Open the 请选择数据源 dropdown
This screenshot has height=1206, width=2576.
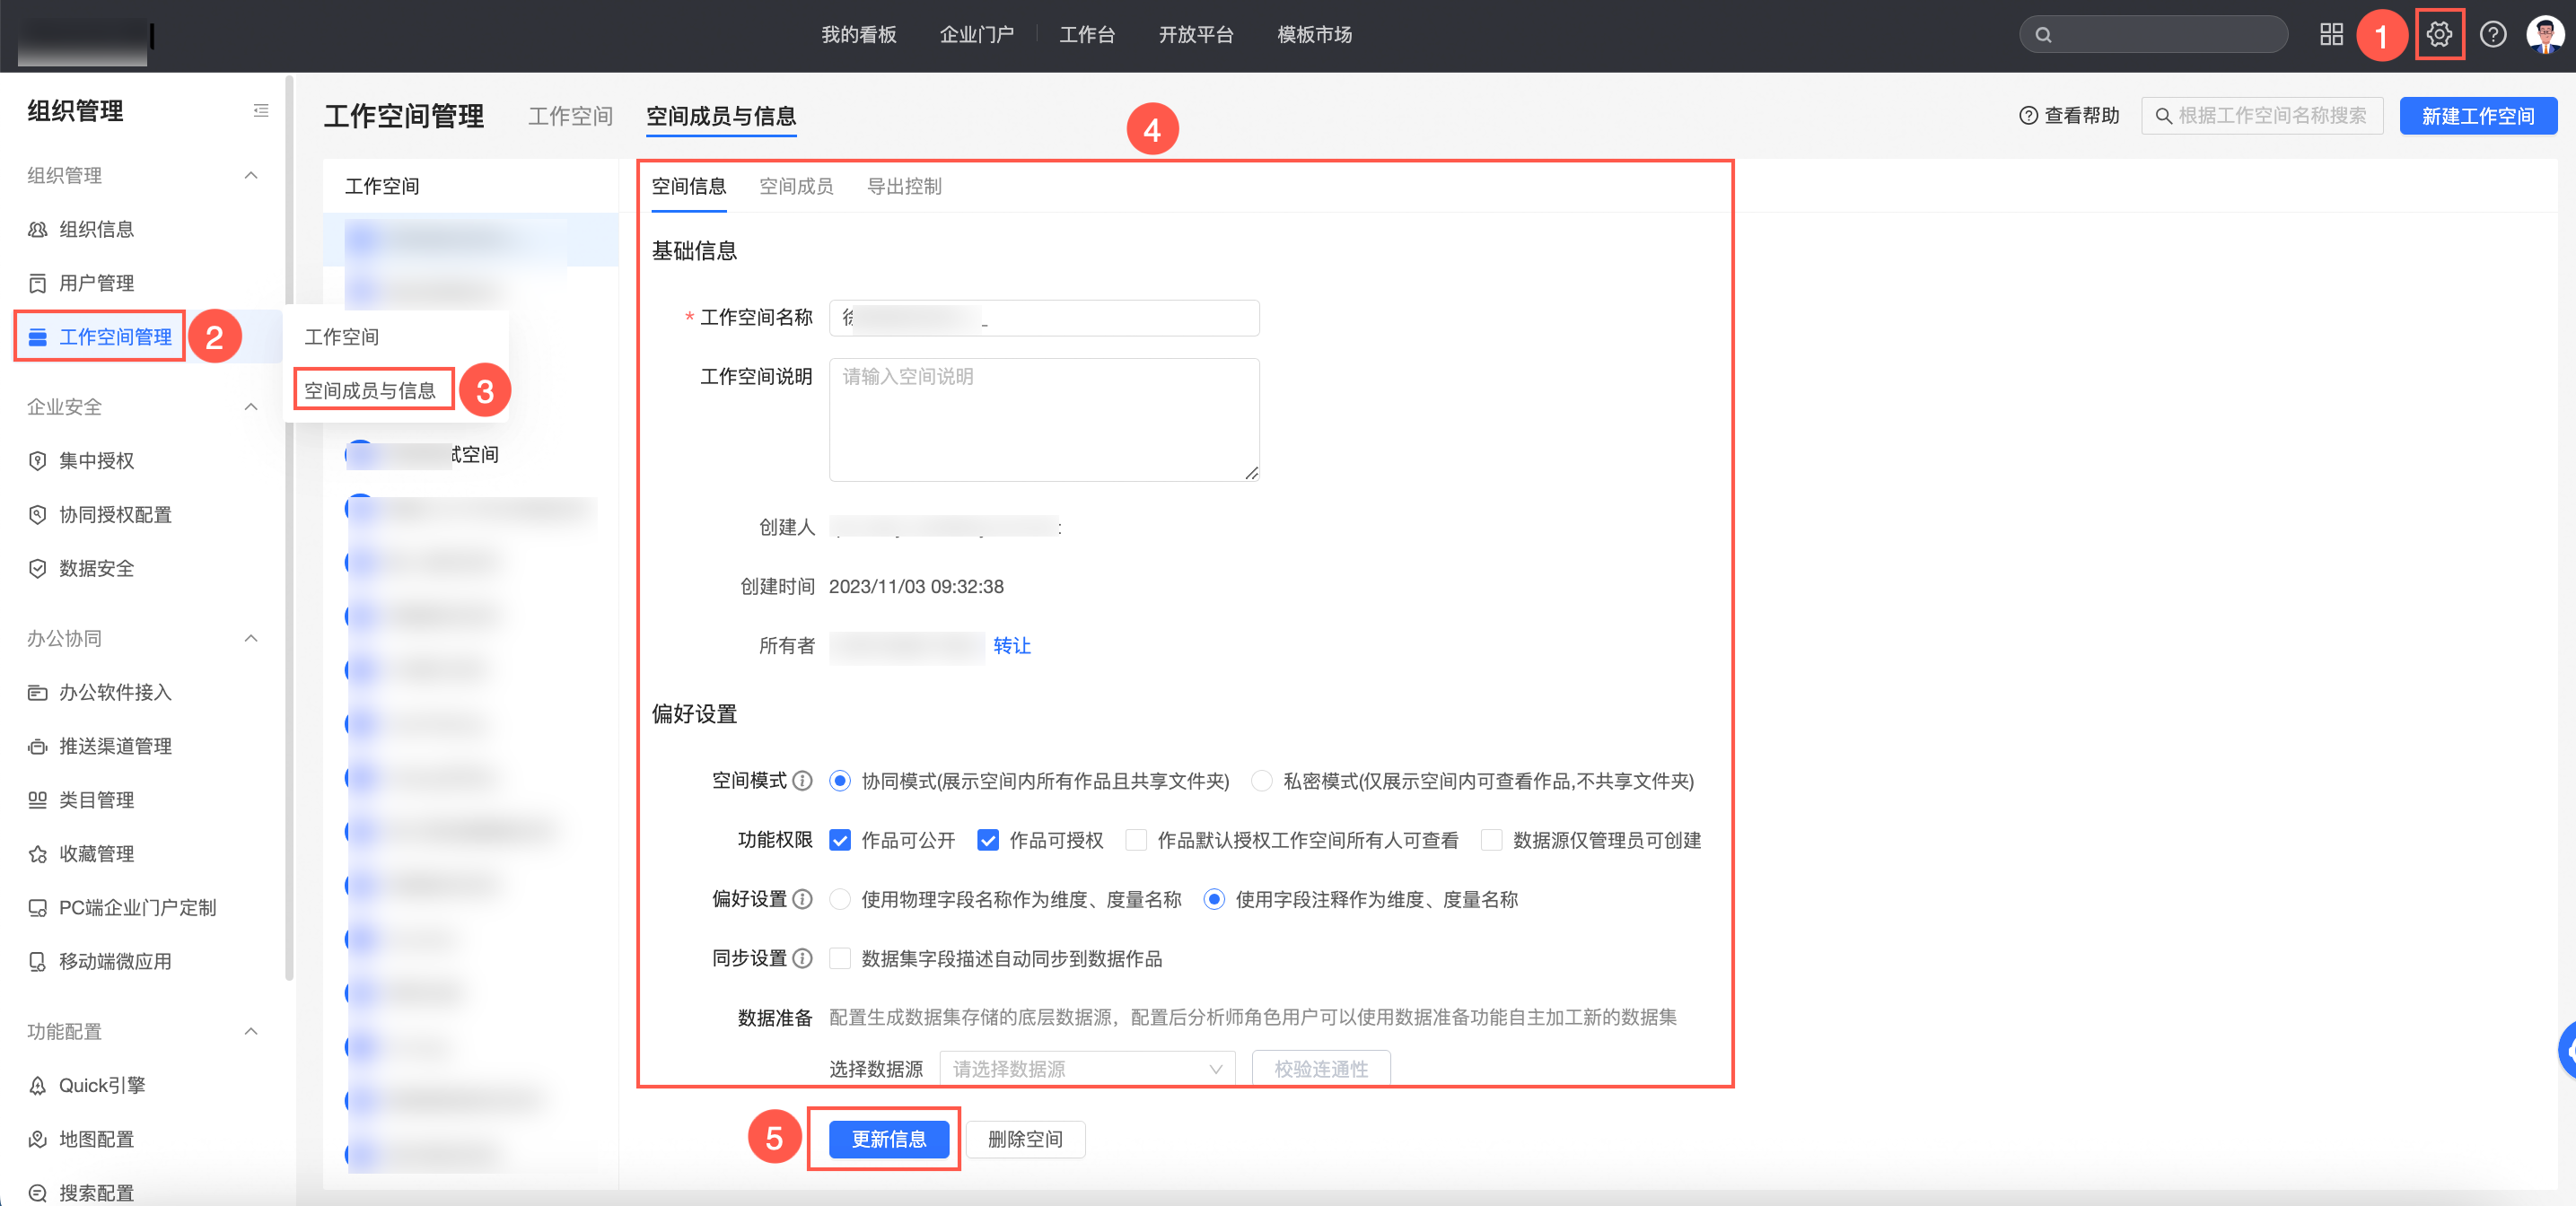click(x=1086, y=1068)
